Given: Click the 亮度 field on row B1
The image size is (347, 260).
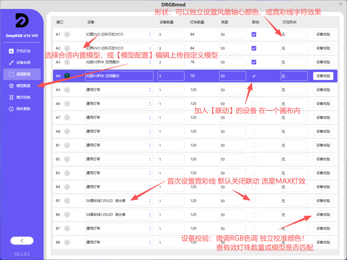Looking at the screenshot, I should pyautogui.click(x=232, y=145).
